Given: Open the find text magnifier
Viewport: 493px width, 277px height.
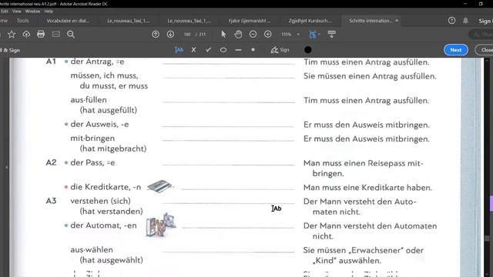Looking at the screenshot, I should tap(71, 34).
